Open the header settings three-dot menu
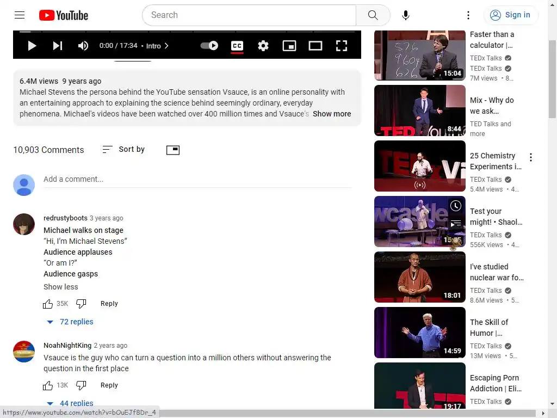 [x=468, y=15]
